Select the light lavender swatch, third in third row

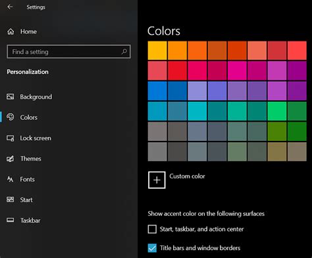197,91
